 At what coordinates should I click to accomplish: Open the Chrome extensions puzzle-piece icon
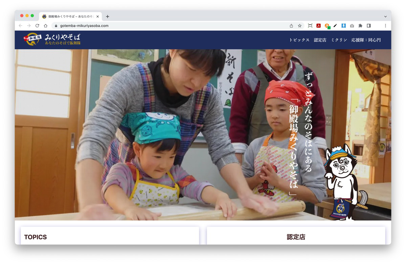coord(361,26)
